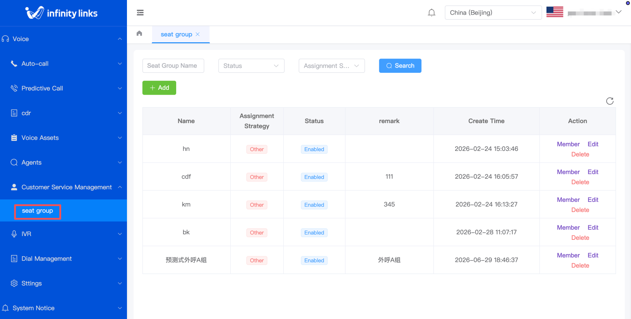Open the China (Beijing) region dropdown
The image size is (631, 319).
click(493, 13)
